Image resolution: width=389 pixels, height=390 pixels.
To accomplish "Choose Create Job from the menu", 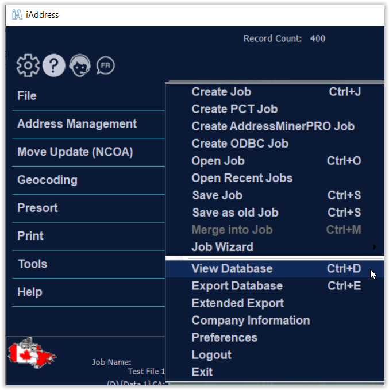I will 275,92.
